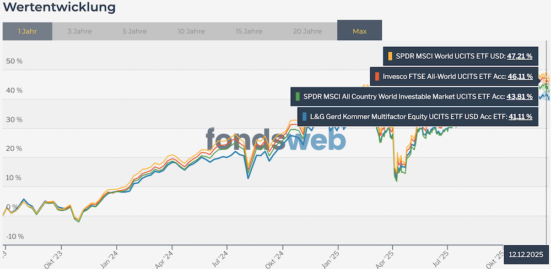The width and height of the screenshot is (551, 269).
Task: Click the -10 % y-axis label
Action: click(x=14, y=237)
